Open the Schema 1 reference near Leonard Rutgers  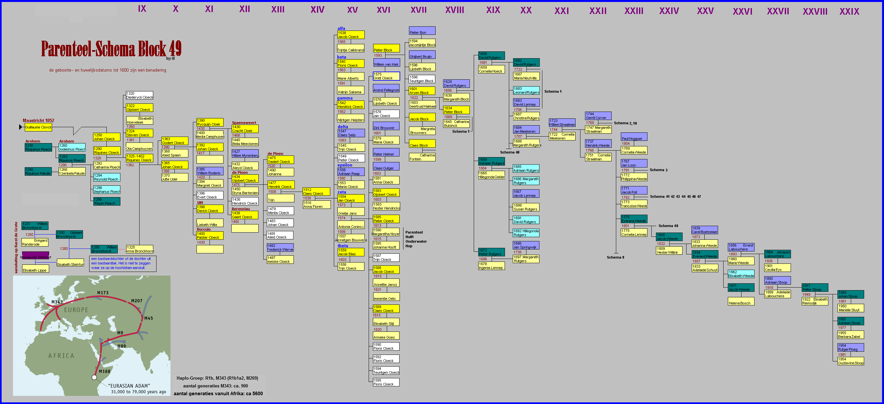(x=552, y=92)
